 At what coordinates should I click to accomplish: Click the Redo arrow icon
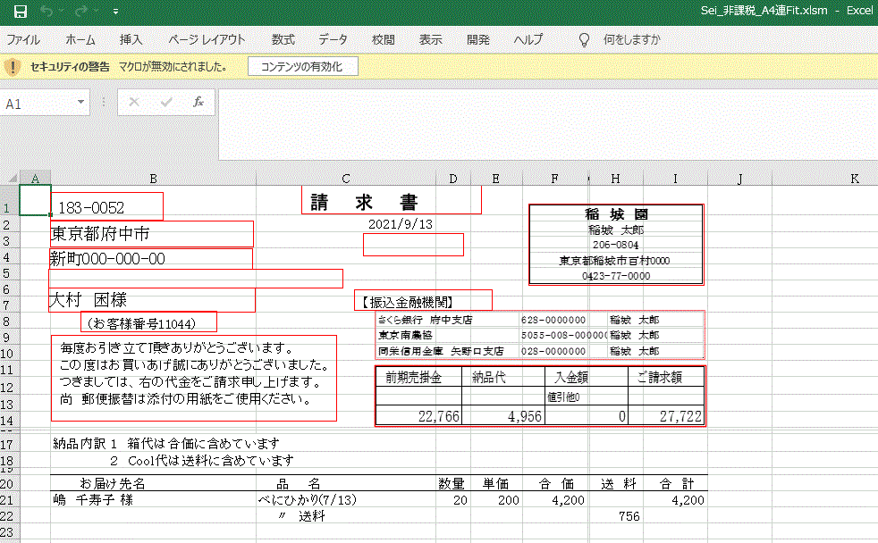pos(81,12)
